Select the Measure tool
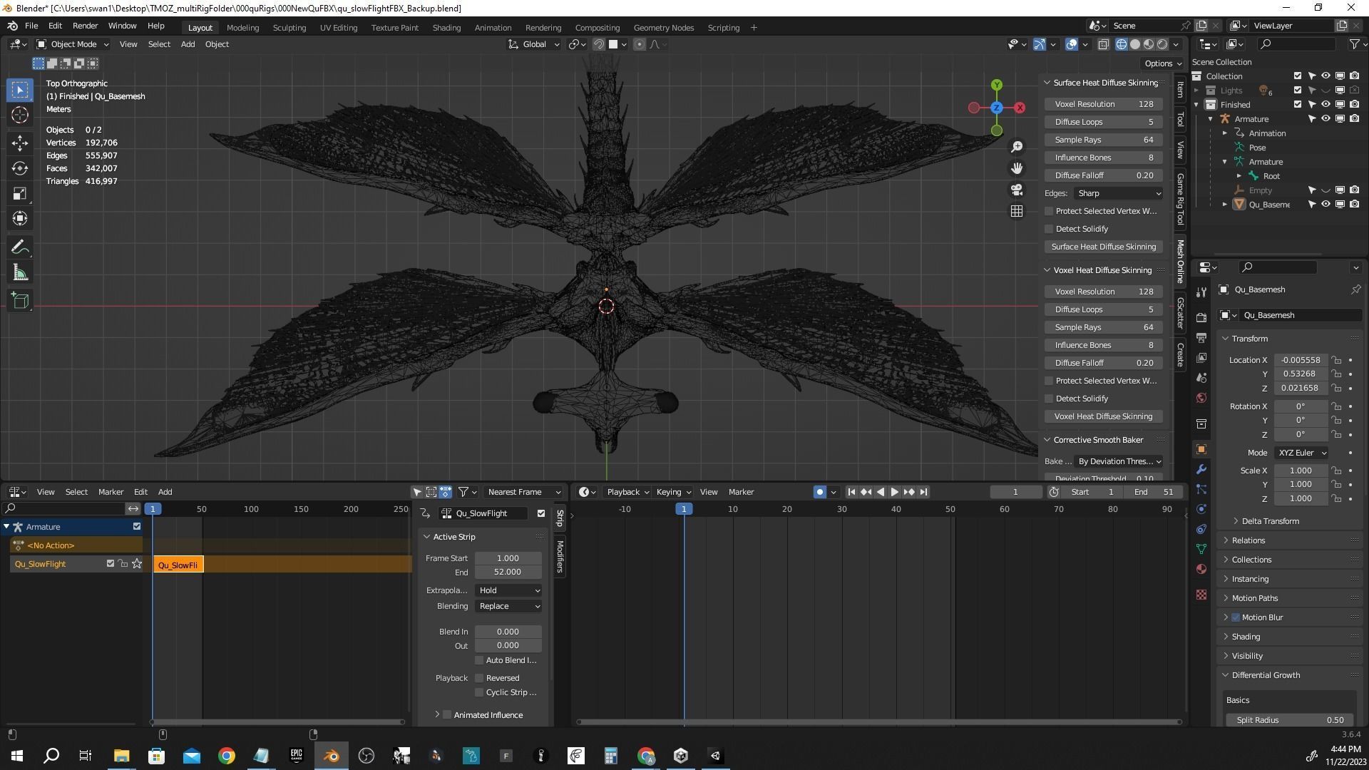1369x770 pixels. [x=20, y=272]
